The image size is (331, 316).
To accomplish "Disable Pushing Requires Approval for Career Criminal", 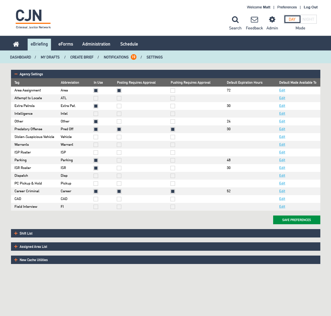I will (173, 191).
